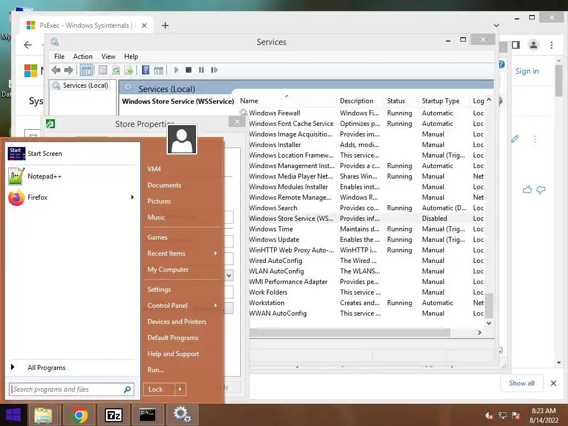Select Windows Store Service (WS...) row
This screenshot has width=568, height=426.
pyautogui.click(x=367, y=219)
